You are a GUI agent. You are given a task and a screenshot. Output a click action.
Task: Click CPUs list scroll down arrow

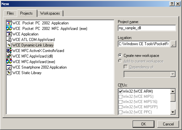tap(173, 112)
